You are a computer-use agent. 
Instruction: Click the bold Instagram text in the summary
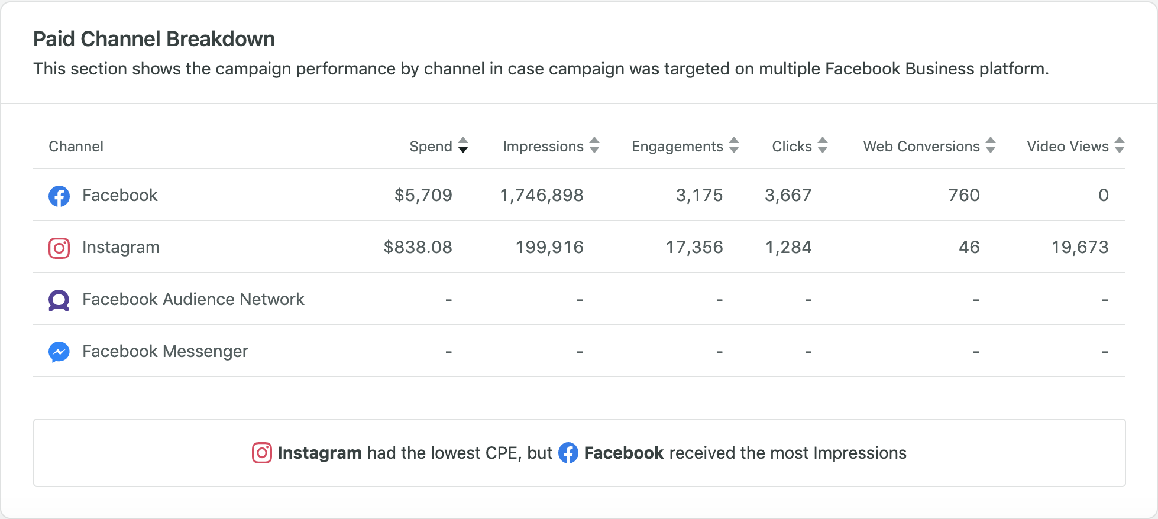319,453
